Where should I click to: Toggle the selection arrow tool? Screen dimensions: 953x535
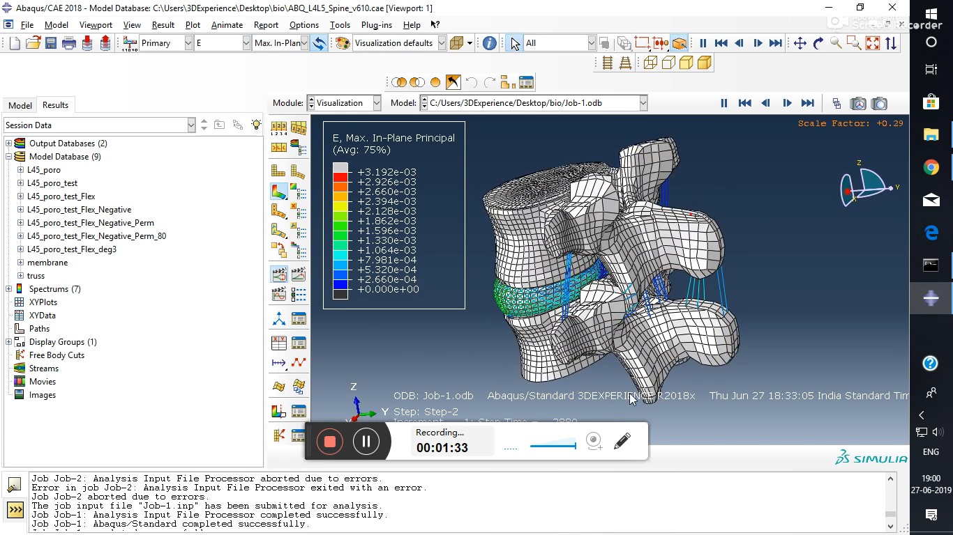(514, 43)
